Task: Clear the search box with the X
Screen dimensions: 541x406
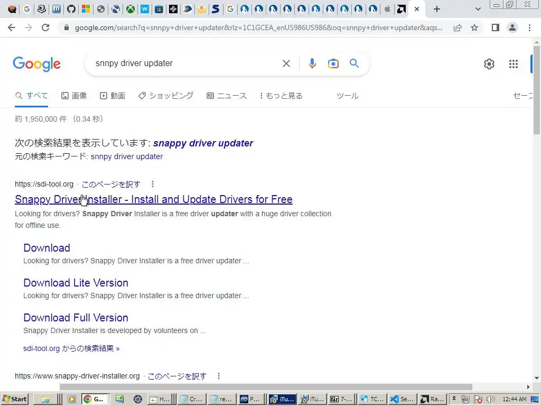Action: (x=286, y=63)
